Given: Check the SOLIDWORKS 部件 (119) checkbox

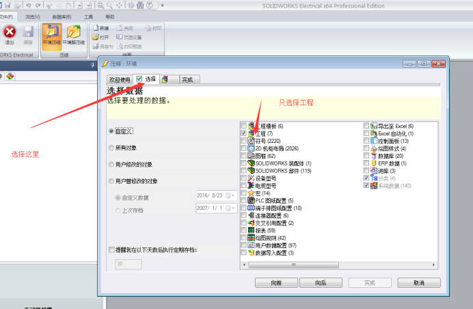Looking at the screenshot, I should [x=244, y=170].
